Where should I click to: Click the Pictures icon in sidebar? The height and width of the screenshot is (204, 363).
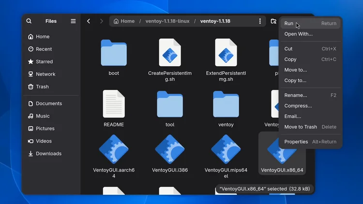[30, 129]
